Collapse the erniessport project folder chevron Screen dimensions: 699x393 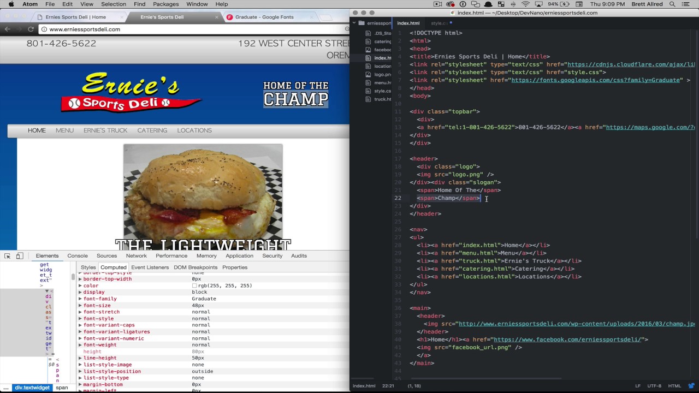(354, 23)
